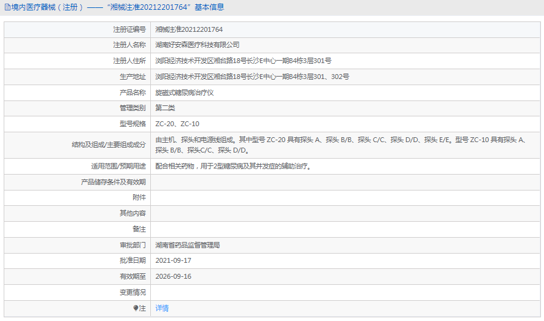The image size is (544, 321).
Task: Click the 注册证编号 label
Action: tap(129, 29)
